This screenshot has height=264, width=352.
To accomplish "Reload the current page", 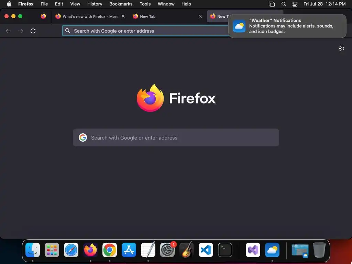I will click(x=33, y=31).
